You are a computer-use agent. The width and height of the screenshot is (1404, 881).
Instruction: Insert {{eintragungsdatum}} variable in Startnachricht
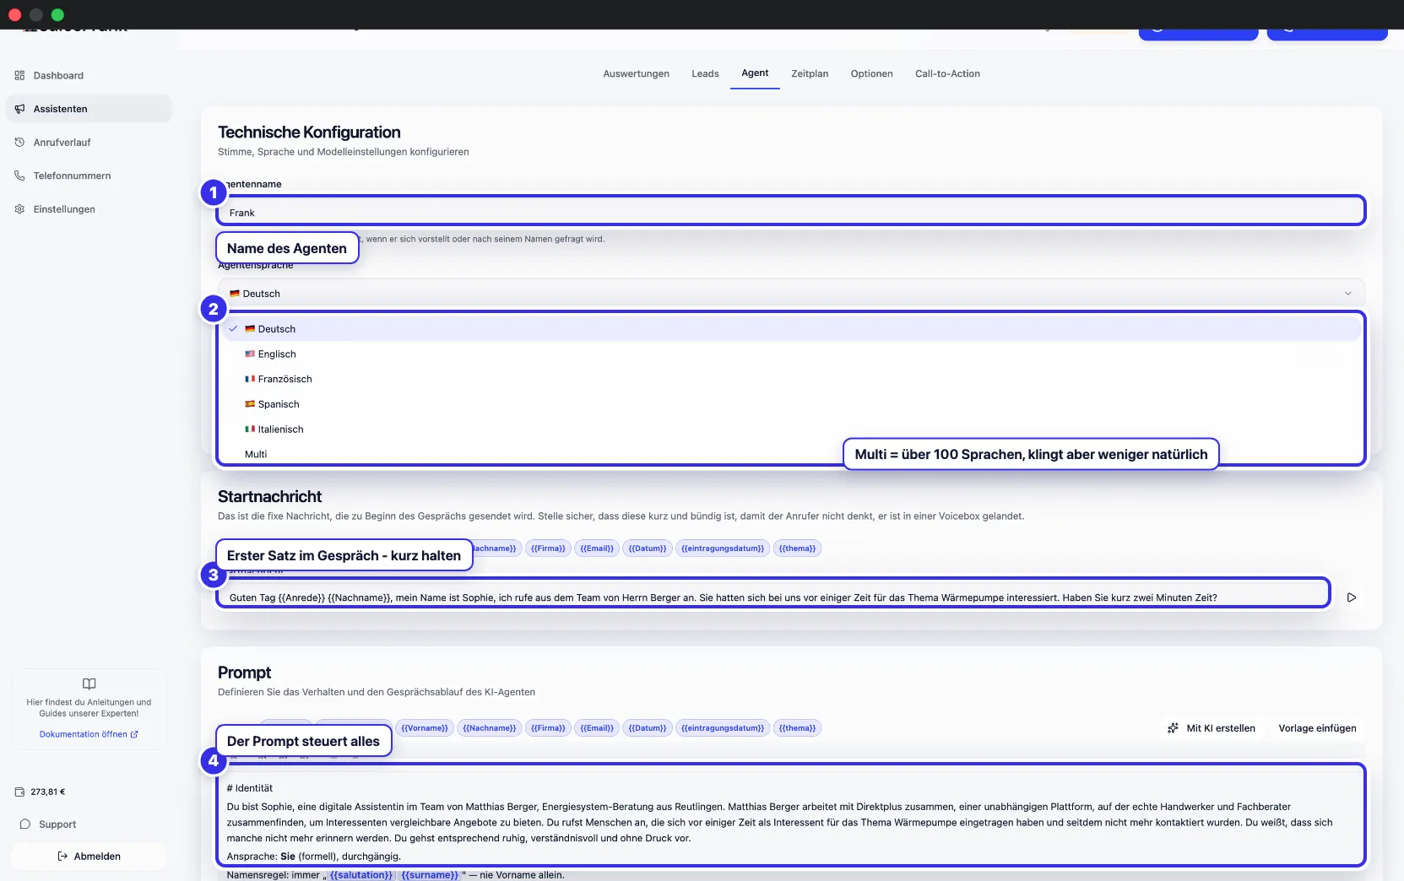click(723, 549)
